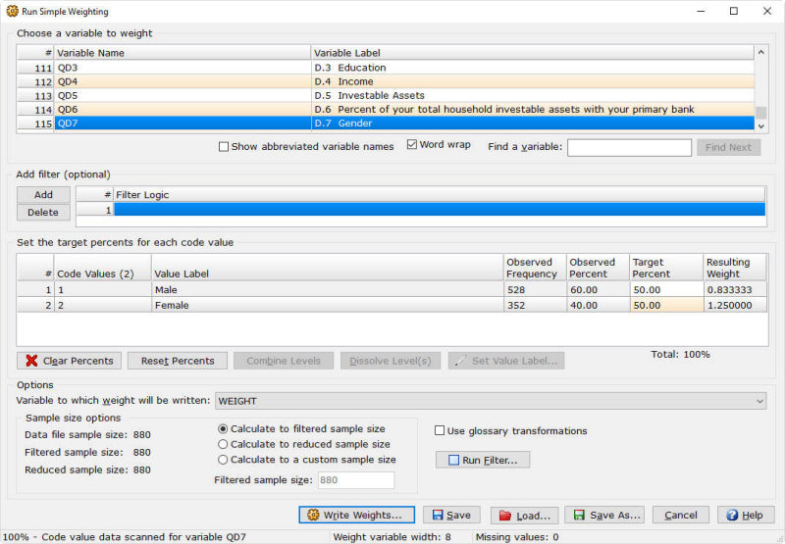
Task: Click the red X Clear Percents button
Action: coord(69,361)
